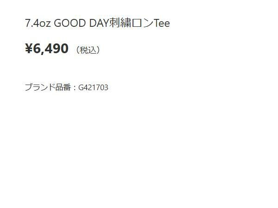Click the digits 490 in price
This screenshot has height=208, width=278.
coord(57,49)
